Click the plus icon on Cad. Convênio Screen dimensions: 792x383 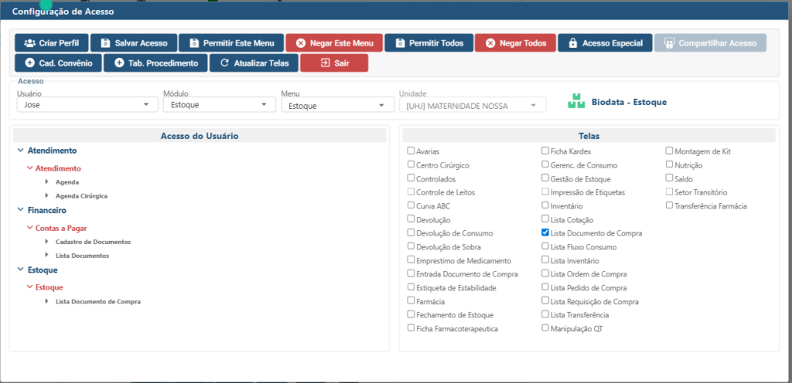coord(29,63)
